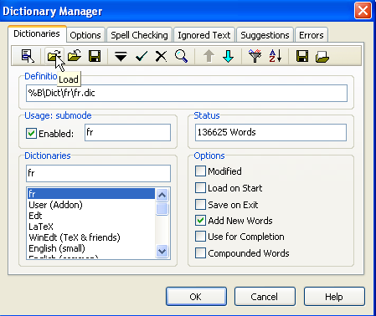Tick Use for Completion checkbox
This screenshot has width=376, height=316.
click(x=200, y=237)
